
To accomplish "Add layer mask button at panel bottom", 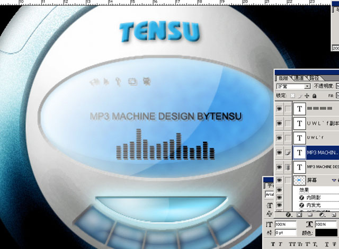I will tap(299, 215).
